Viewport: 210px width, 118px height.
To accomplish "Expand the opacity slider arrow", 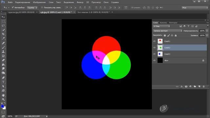I will 207,31.
